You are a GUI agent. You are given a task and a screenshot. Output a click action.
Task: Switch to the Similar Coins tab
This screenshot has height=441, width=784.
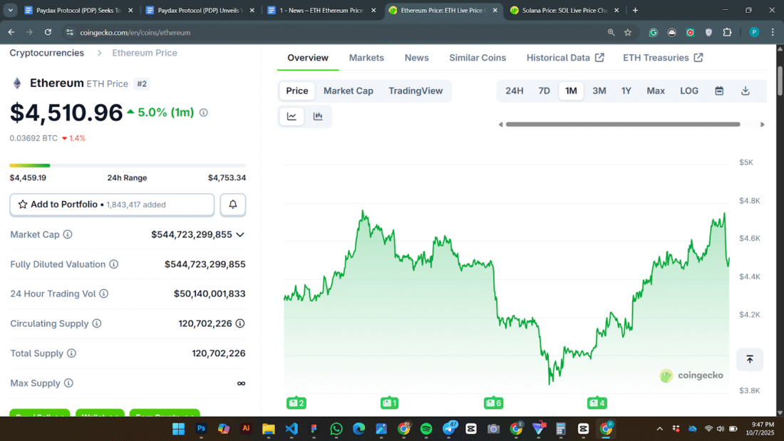coord(478,58)
